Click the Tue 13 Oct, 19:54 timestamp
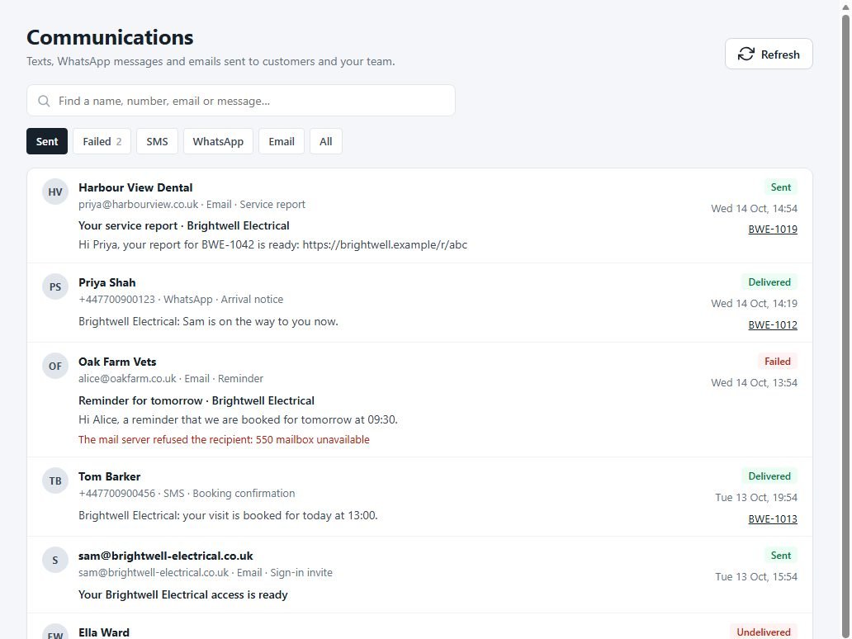Image resolution: width=852 pixels, height=639 pixels. tap(756, 498)
